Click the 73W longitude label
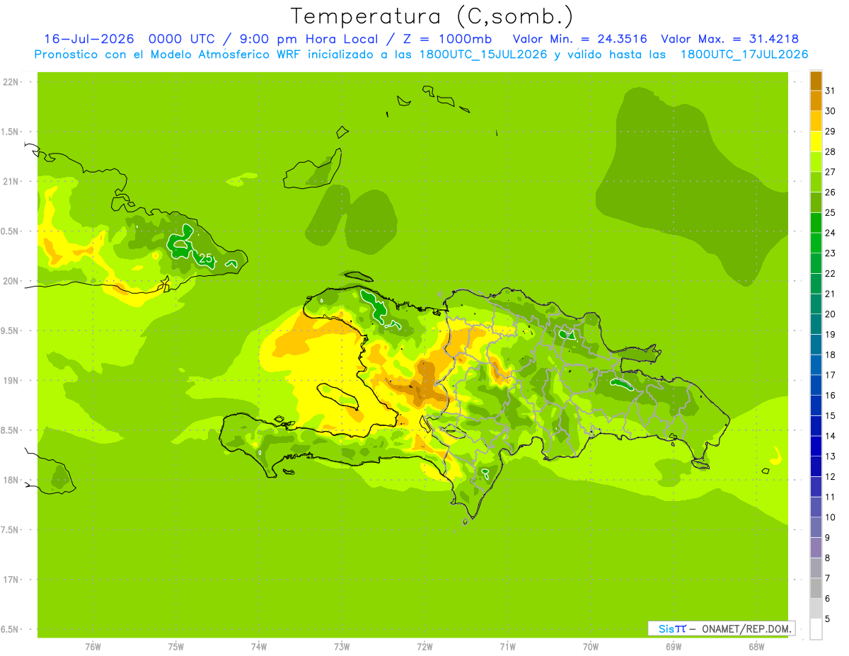 pos(342,647)
